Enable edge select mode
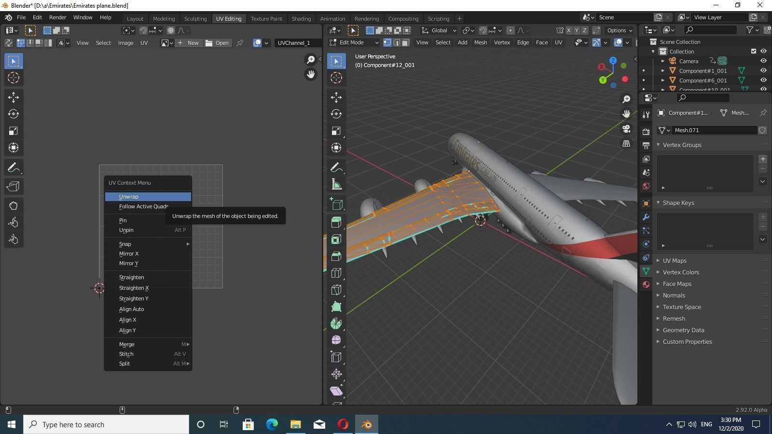 click(x=397, y=42)
